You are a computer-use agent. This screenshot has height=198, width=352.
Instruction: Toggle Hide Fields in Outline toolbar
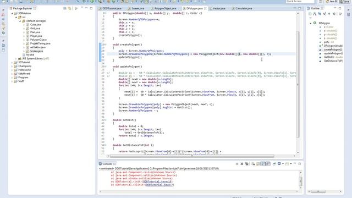tap(320, 14)
